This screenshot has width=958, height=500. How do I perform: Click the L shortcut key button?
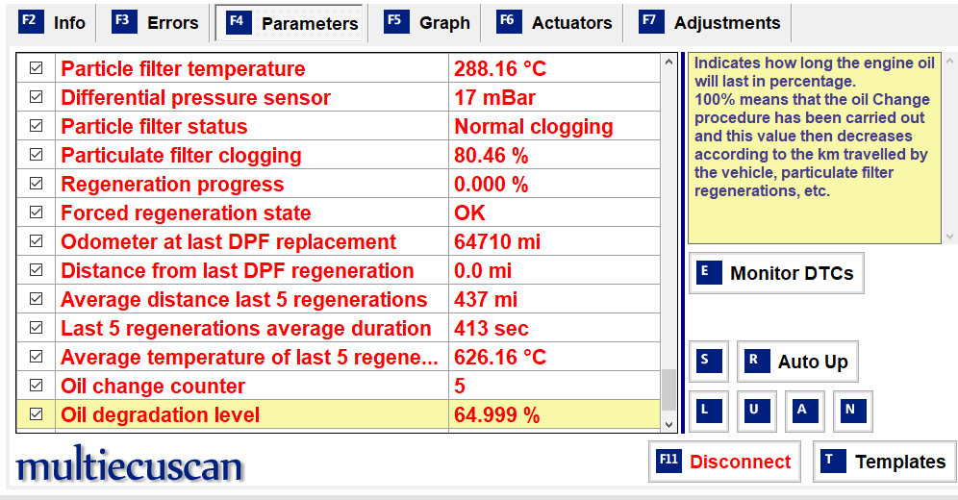(x=709, y=412)
